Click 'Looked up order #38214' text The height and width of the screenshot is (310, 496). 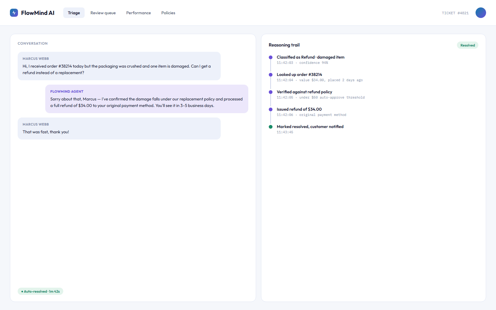point(299,75)
